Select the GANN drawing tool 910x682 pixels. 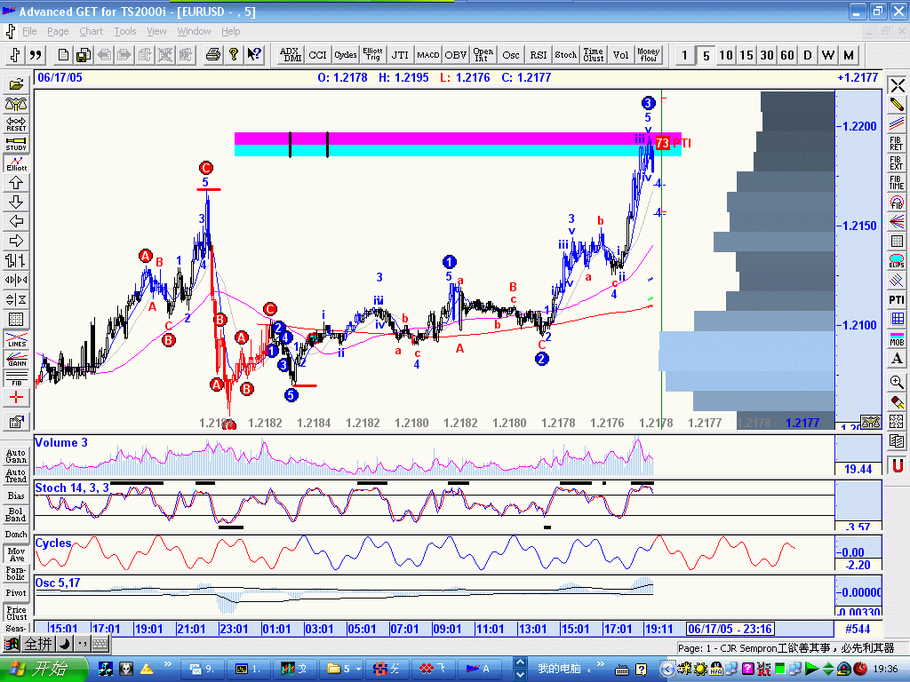(x=16, y=361)
